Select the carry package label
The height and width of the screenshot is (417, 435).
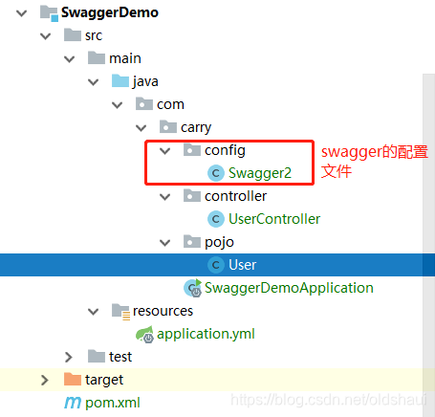click(196, 128)
